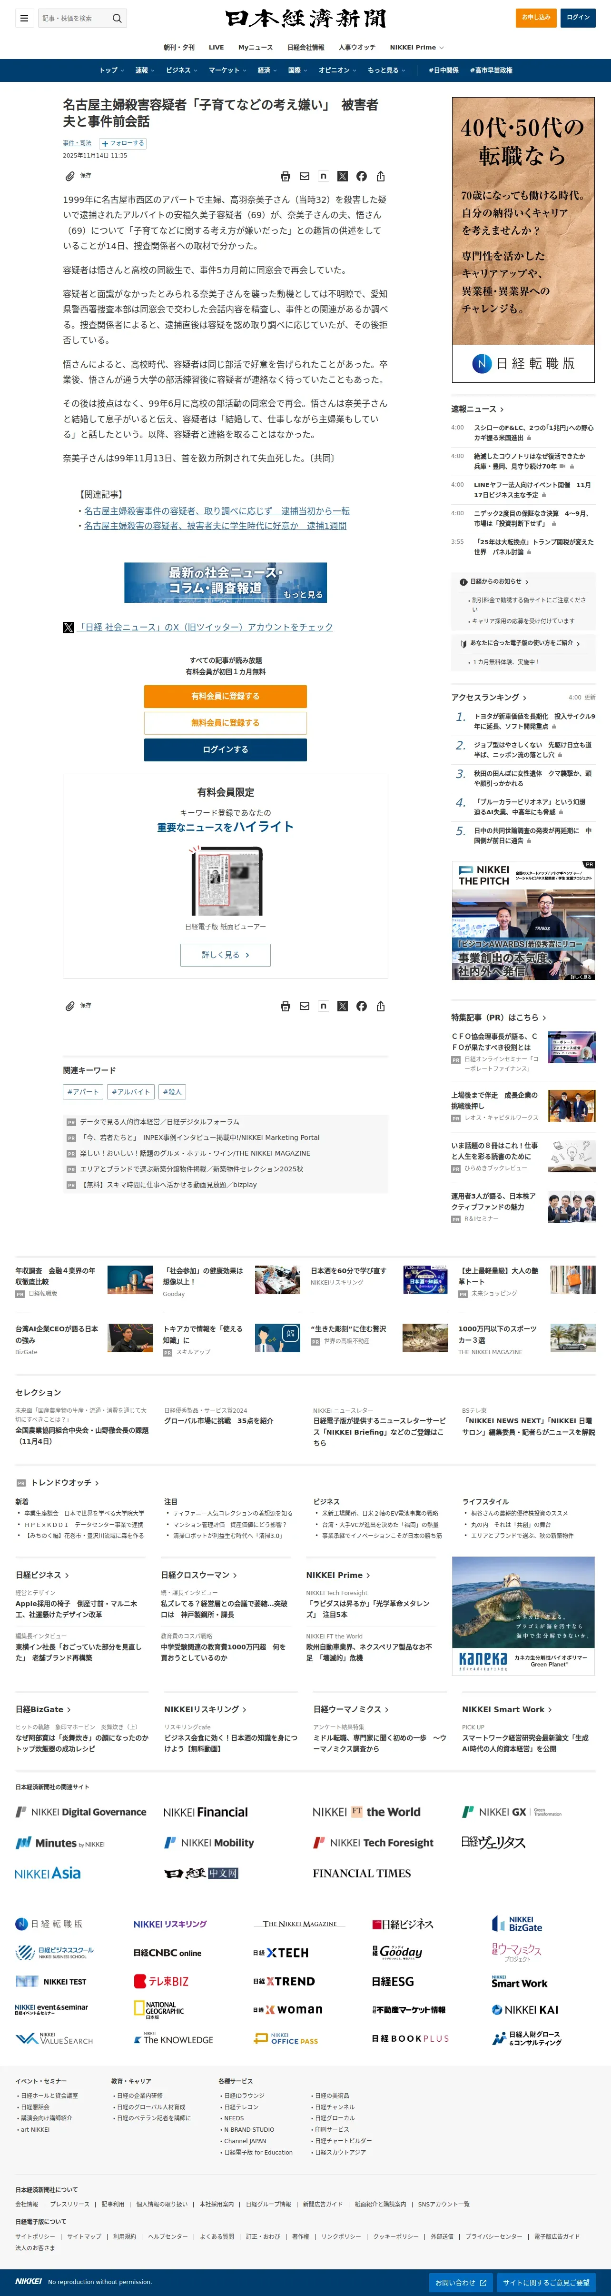Open the LIVE menu item

[x=217, y=47]
